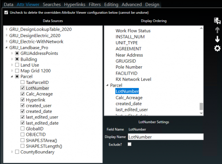Select FACILITYID in Display Ordering
Screen dimensions: 222x164
pyautogui.click(x=127, y=73)
